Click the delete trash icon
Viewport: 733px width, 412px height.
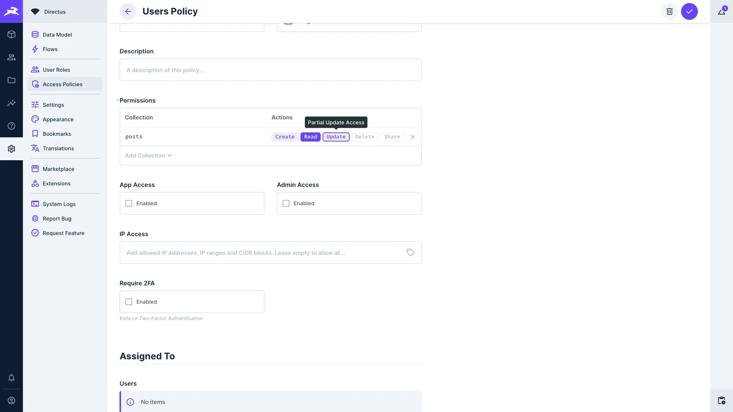[670, 11]
